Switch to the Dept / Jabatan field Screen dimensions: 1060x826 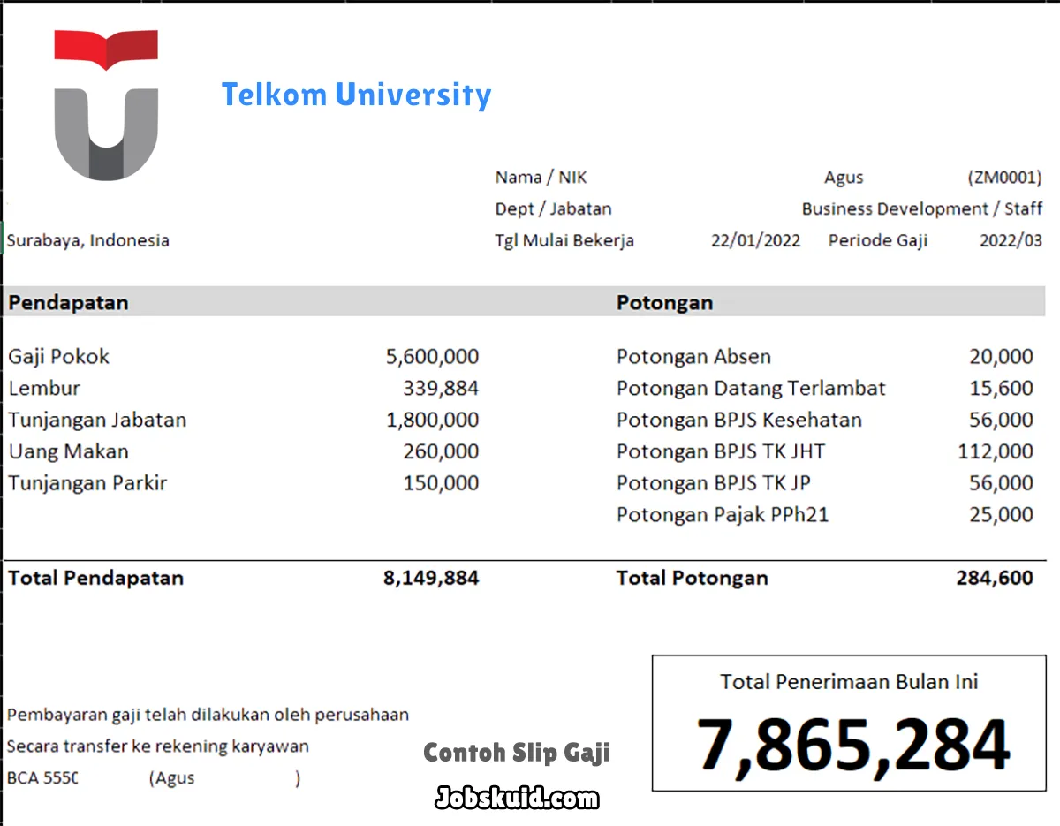553,208
